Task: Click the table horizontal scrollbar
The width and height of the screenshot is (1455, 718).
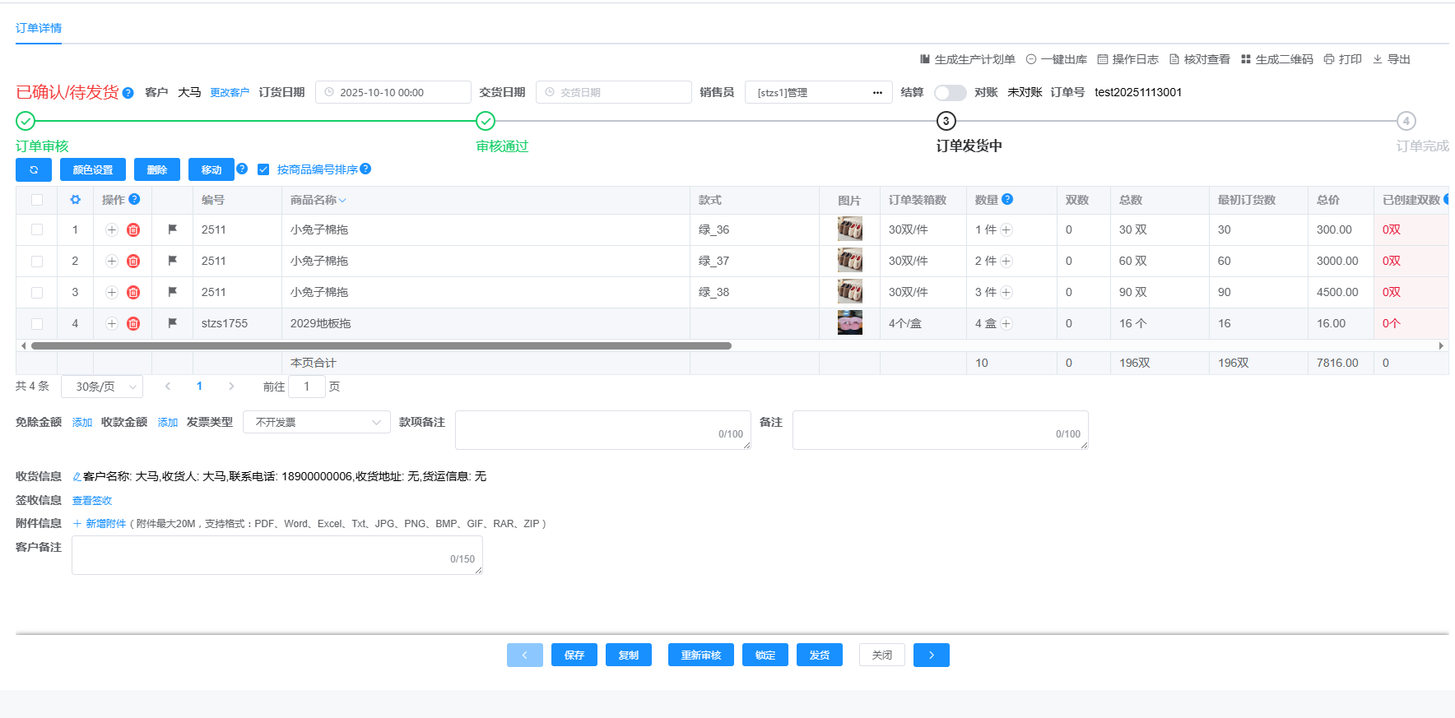Action: pos(381,346)
